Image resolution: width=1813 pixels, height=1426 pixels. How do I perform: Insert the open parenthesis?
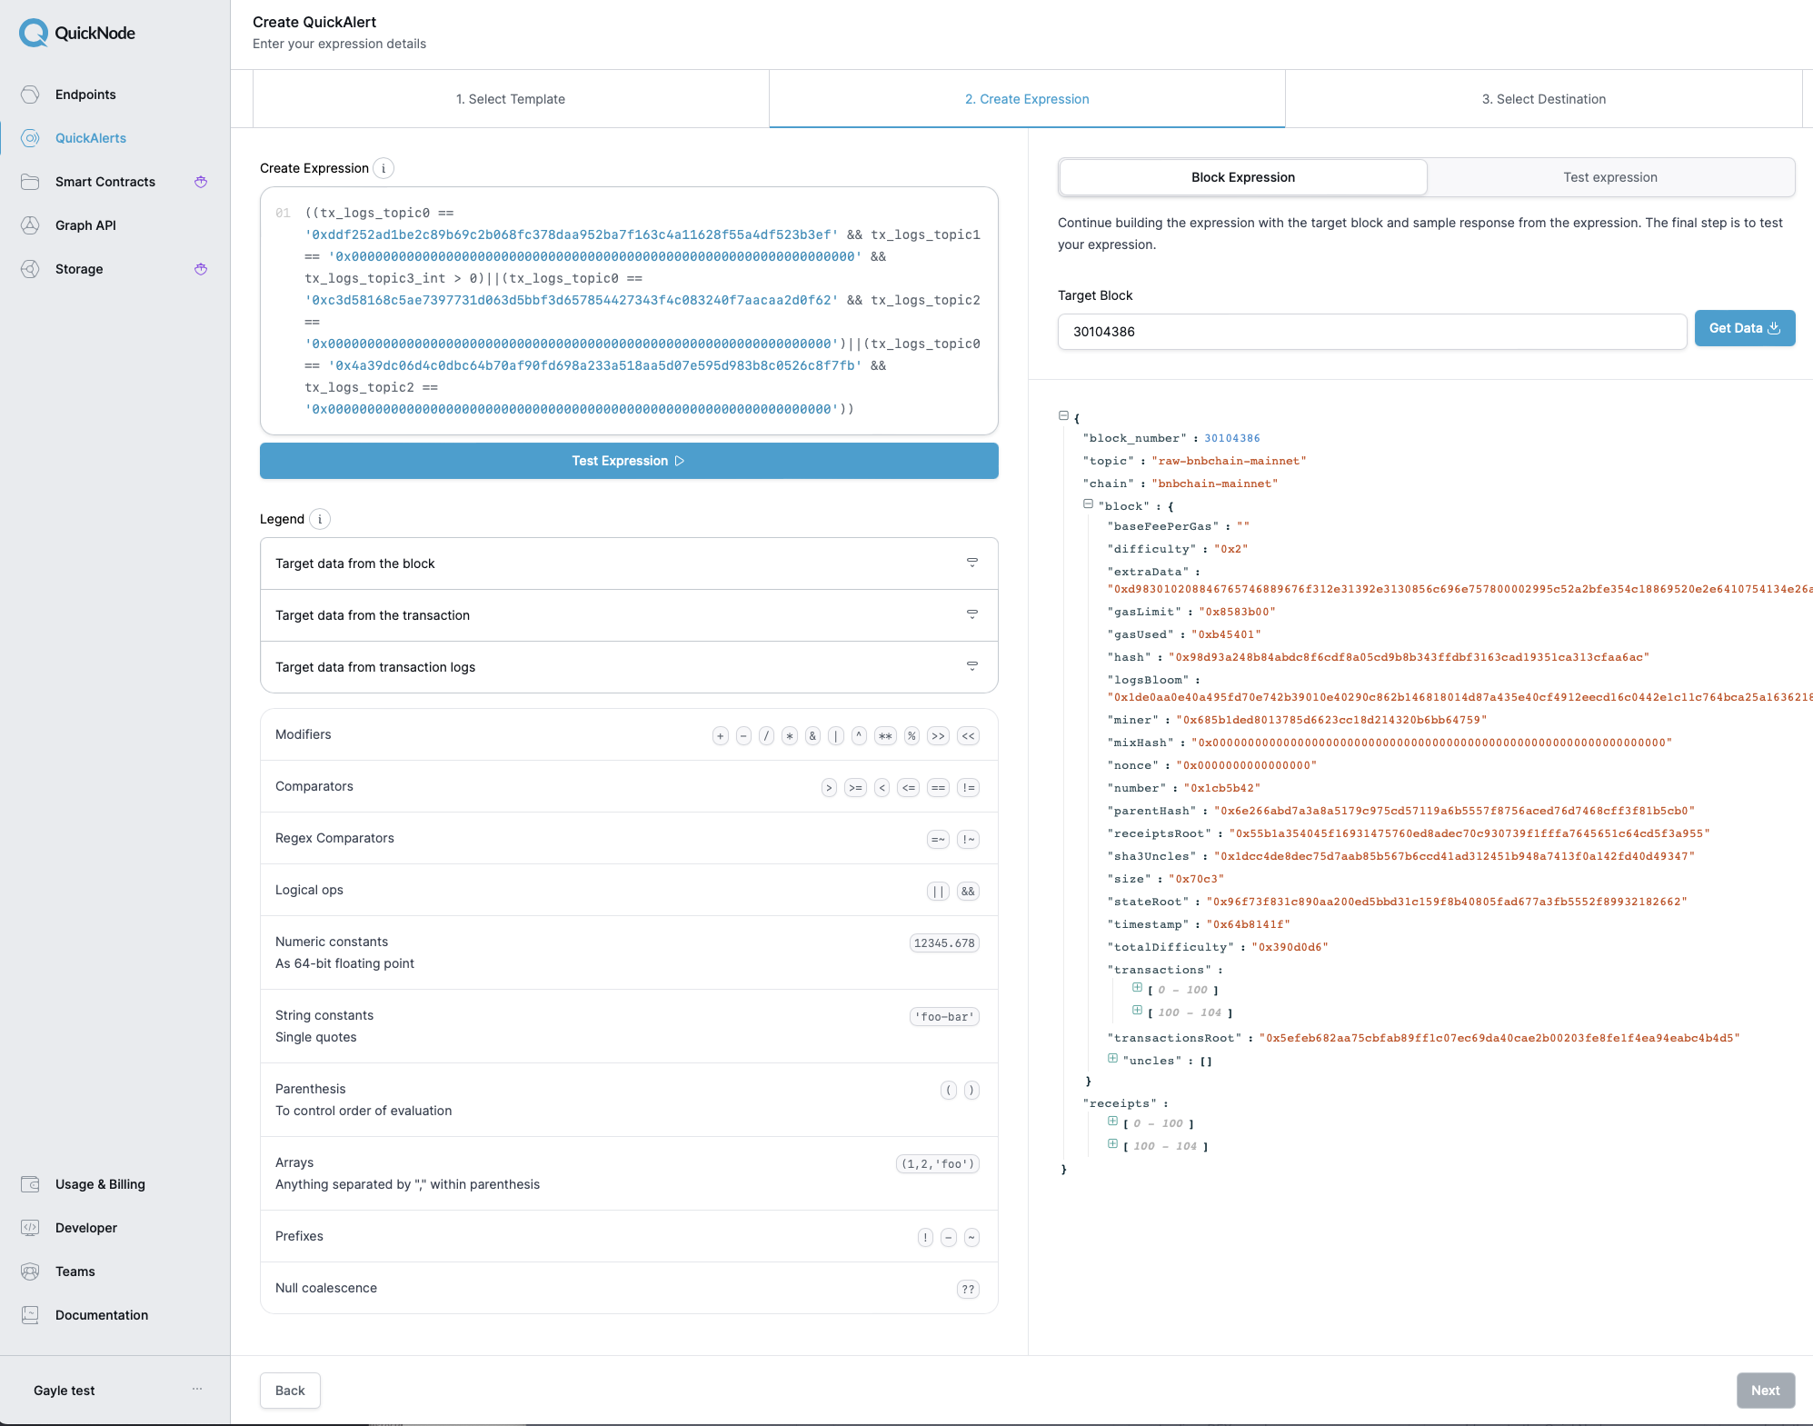click(949, 1091)
